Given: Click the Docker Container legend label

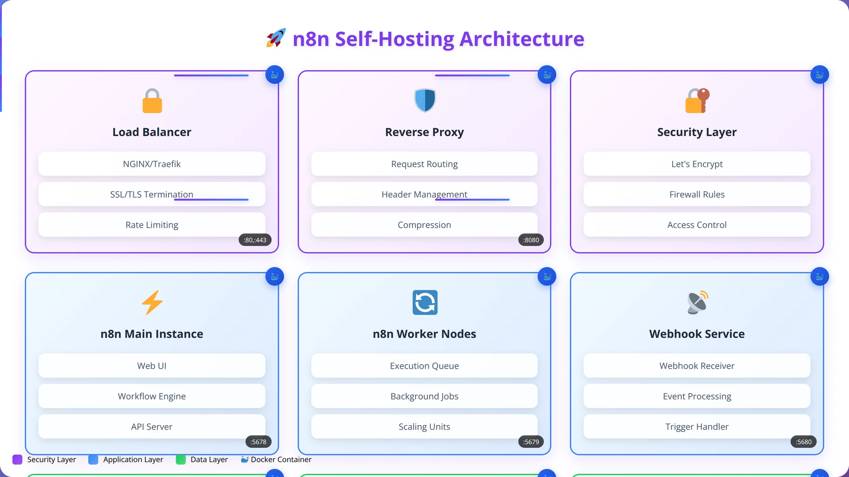Looking at the screenshot, I should (x=281, y=460).
